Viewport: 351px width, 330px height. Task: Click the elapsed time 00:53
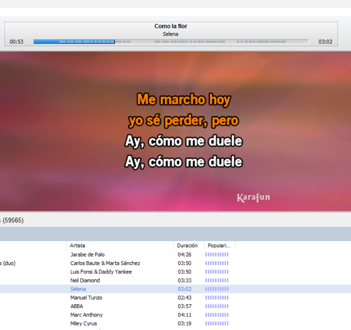[x=16, y=42]
